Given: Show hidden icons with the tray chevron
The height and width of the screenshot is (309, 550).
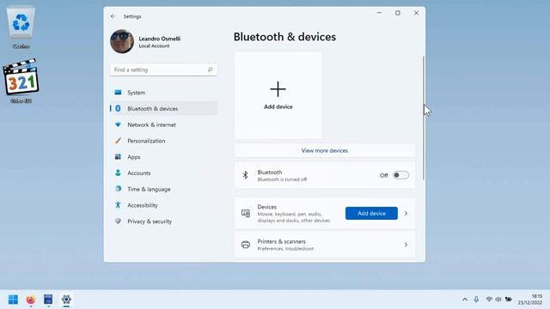Looking at the screenshot, I should click(x=465, y=300).
